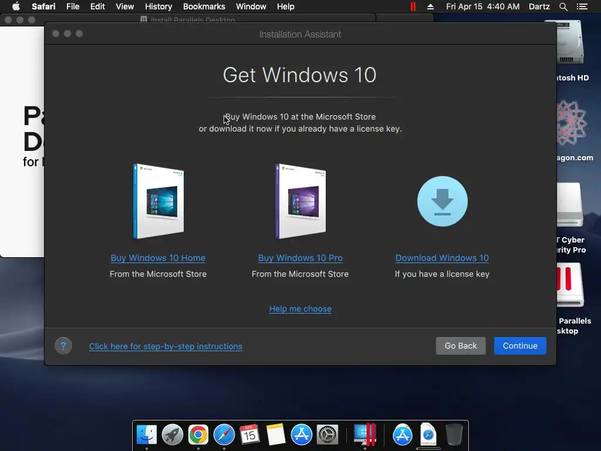601x451 pixels.
Task: Open the Help me choose link
Action: pyautogui.click(x=300, y=309)
